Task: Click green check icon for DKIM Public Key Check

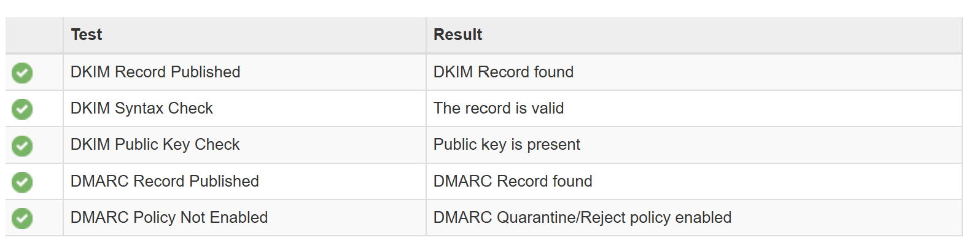Action: pyautogui.click(x=22, y=145)
